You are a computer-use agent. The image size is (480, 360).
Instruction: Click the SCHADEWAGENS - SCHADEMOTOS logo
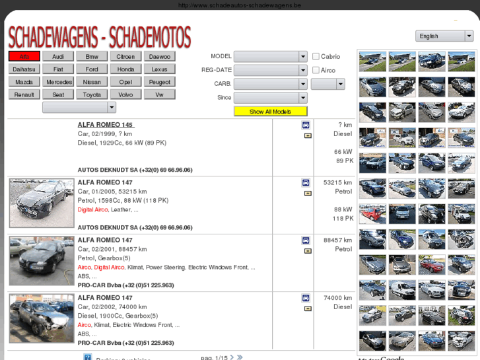coord(100,37)
